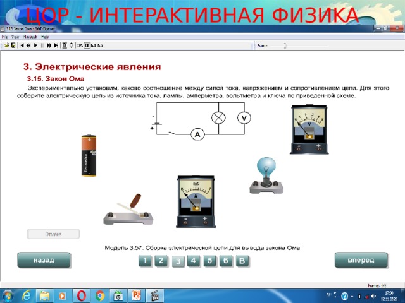Select the voltmeter device labeled V
The width and height of the screenshot is (405, 303).
pos(309,129)
